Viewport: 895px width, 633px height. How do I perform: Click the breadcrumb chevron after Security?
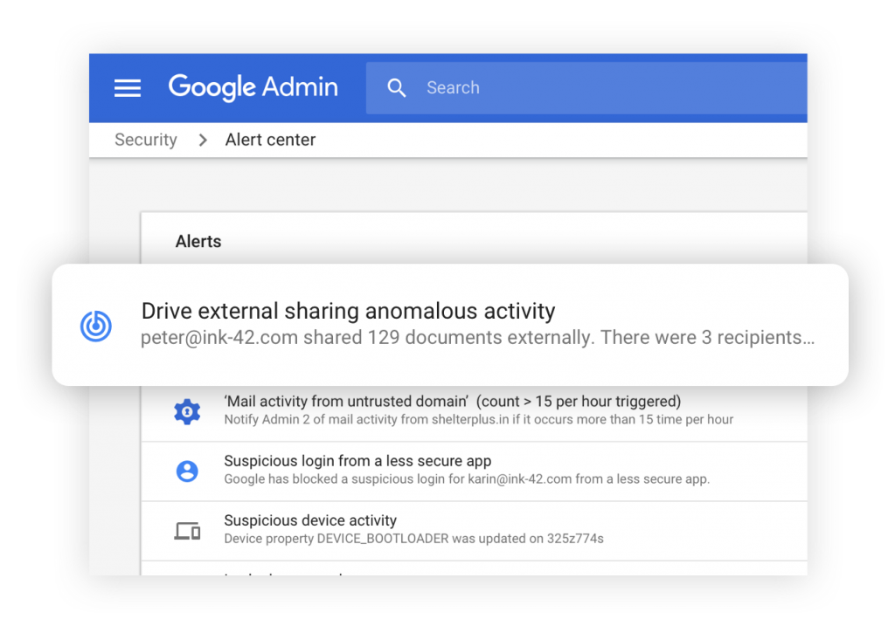[201, 140]
